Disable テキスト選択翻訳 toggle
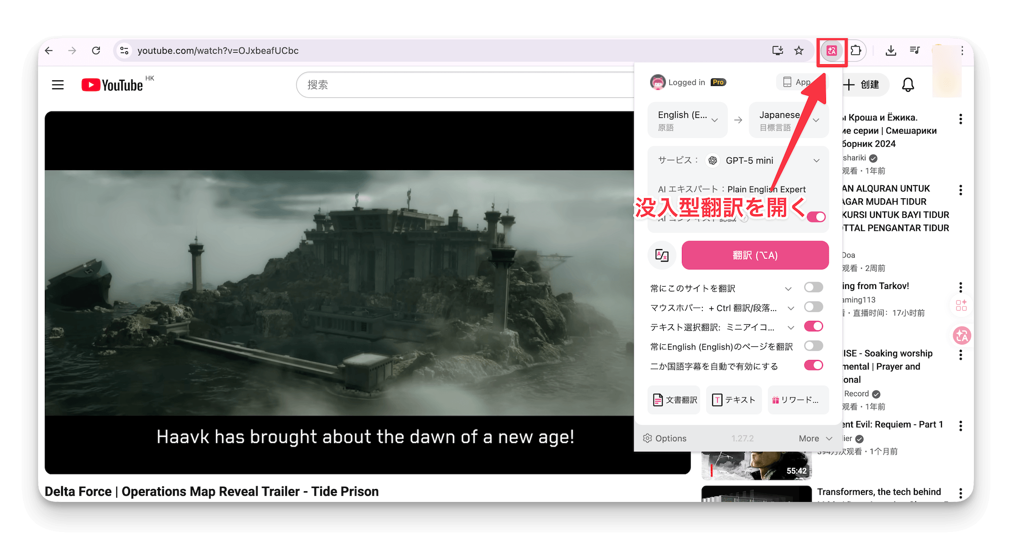 pos(814,326)
